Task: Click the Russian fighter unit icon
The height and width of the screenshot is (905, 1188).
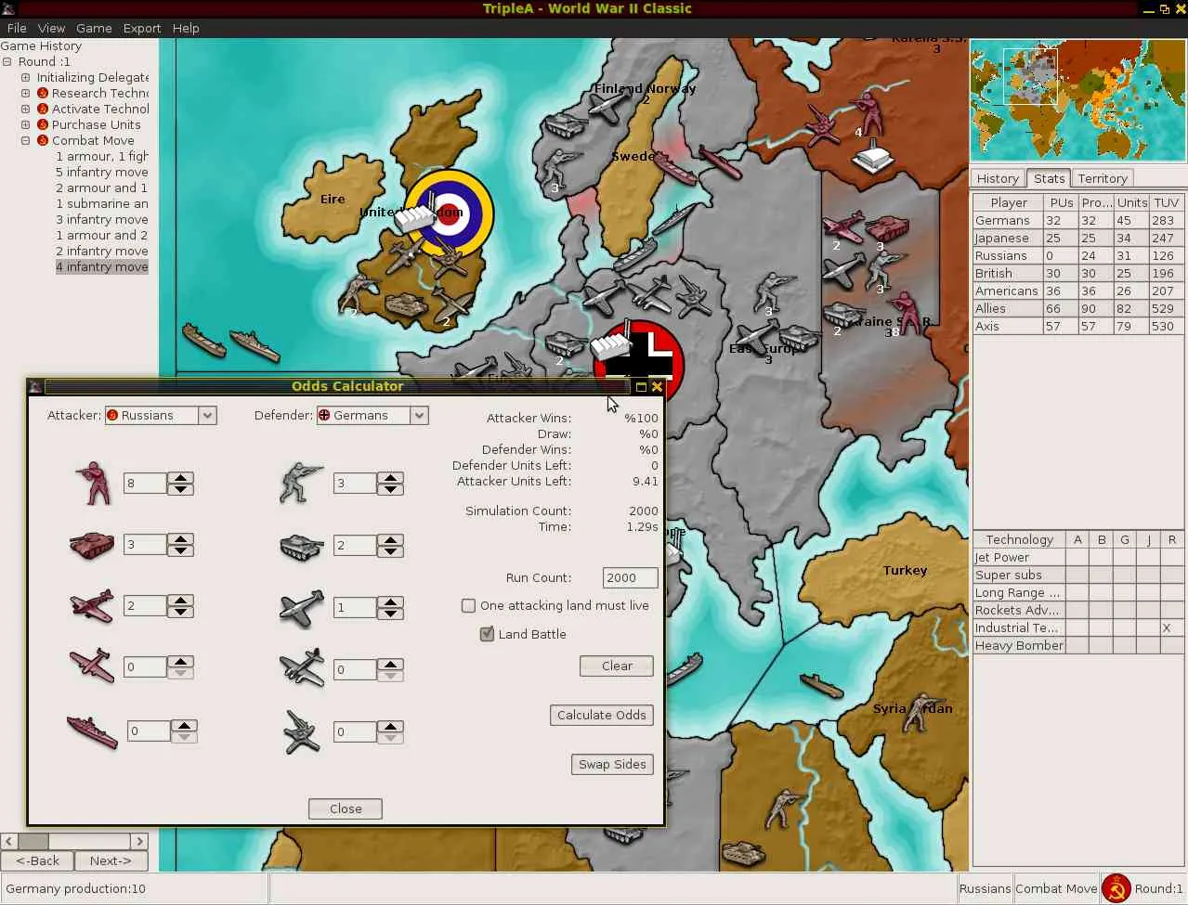Action: (90, 605)
